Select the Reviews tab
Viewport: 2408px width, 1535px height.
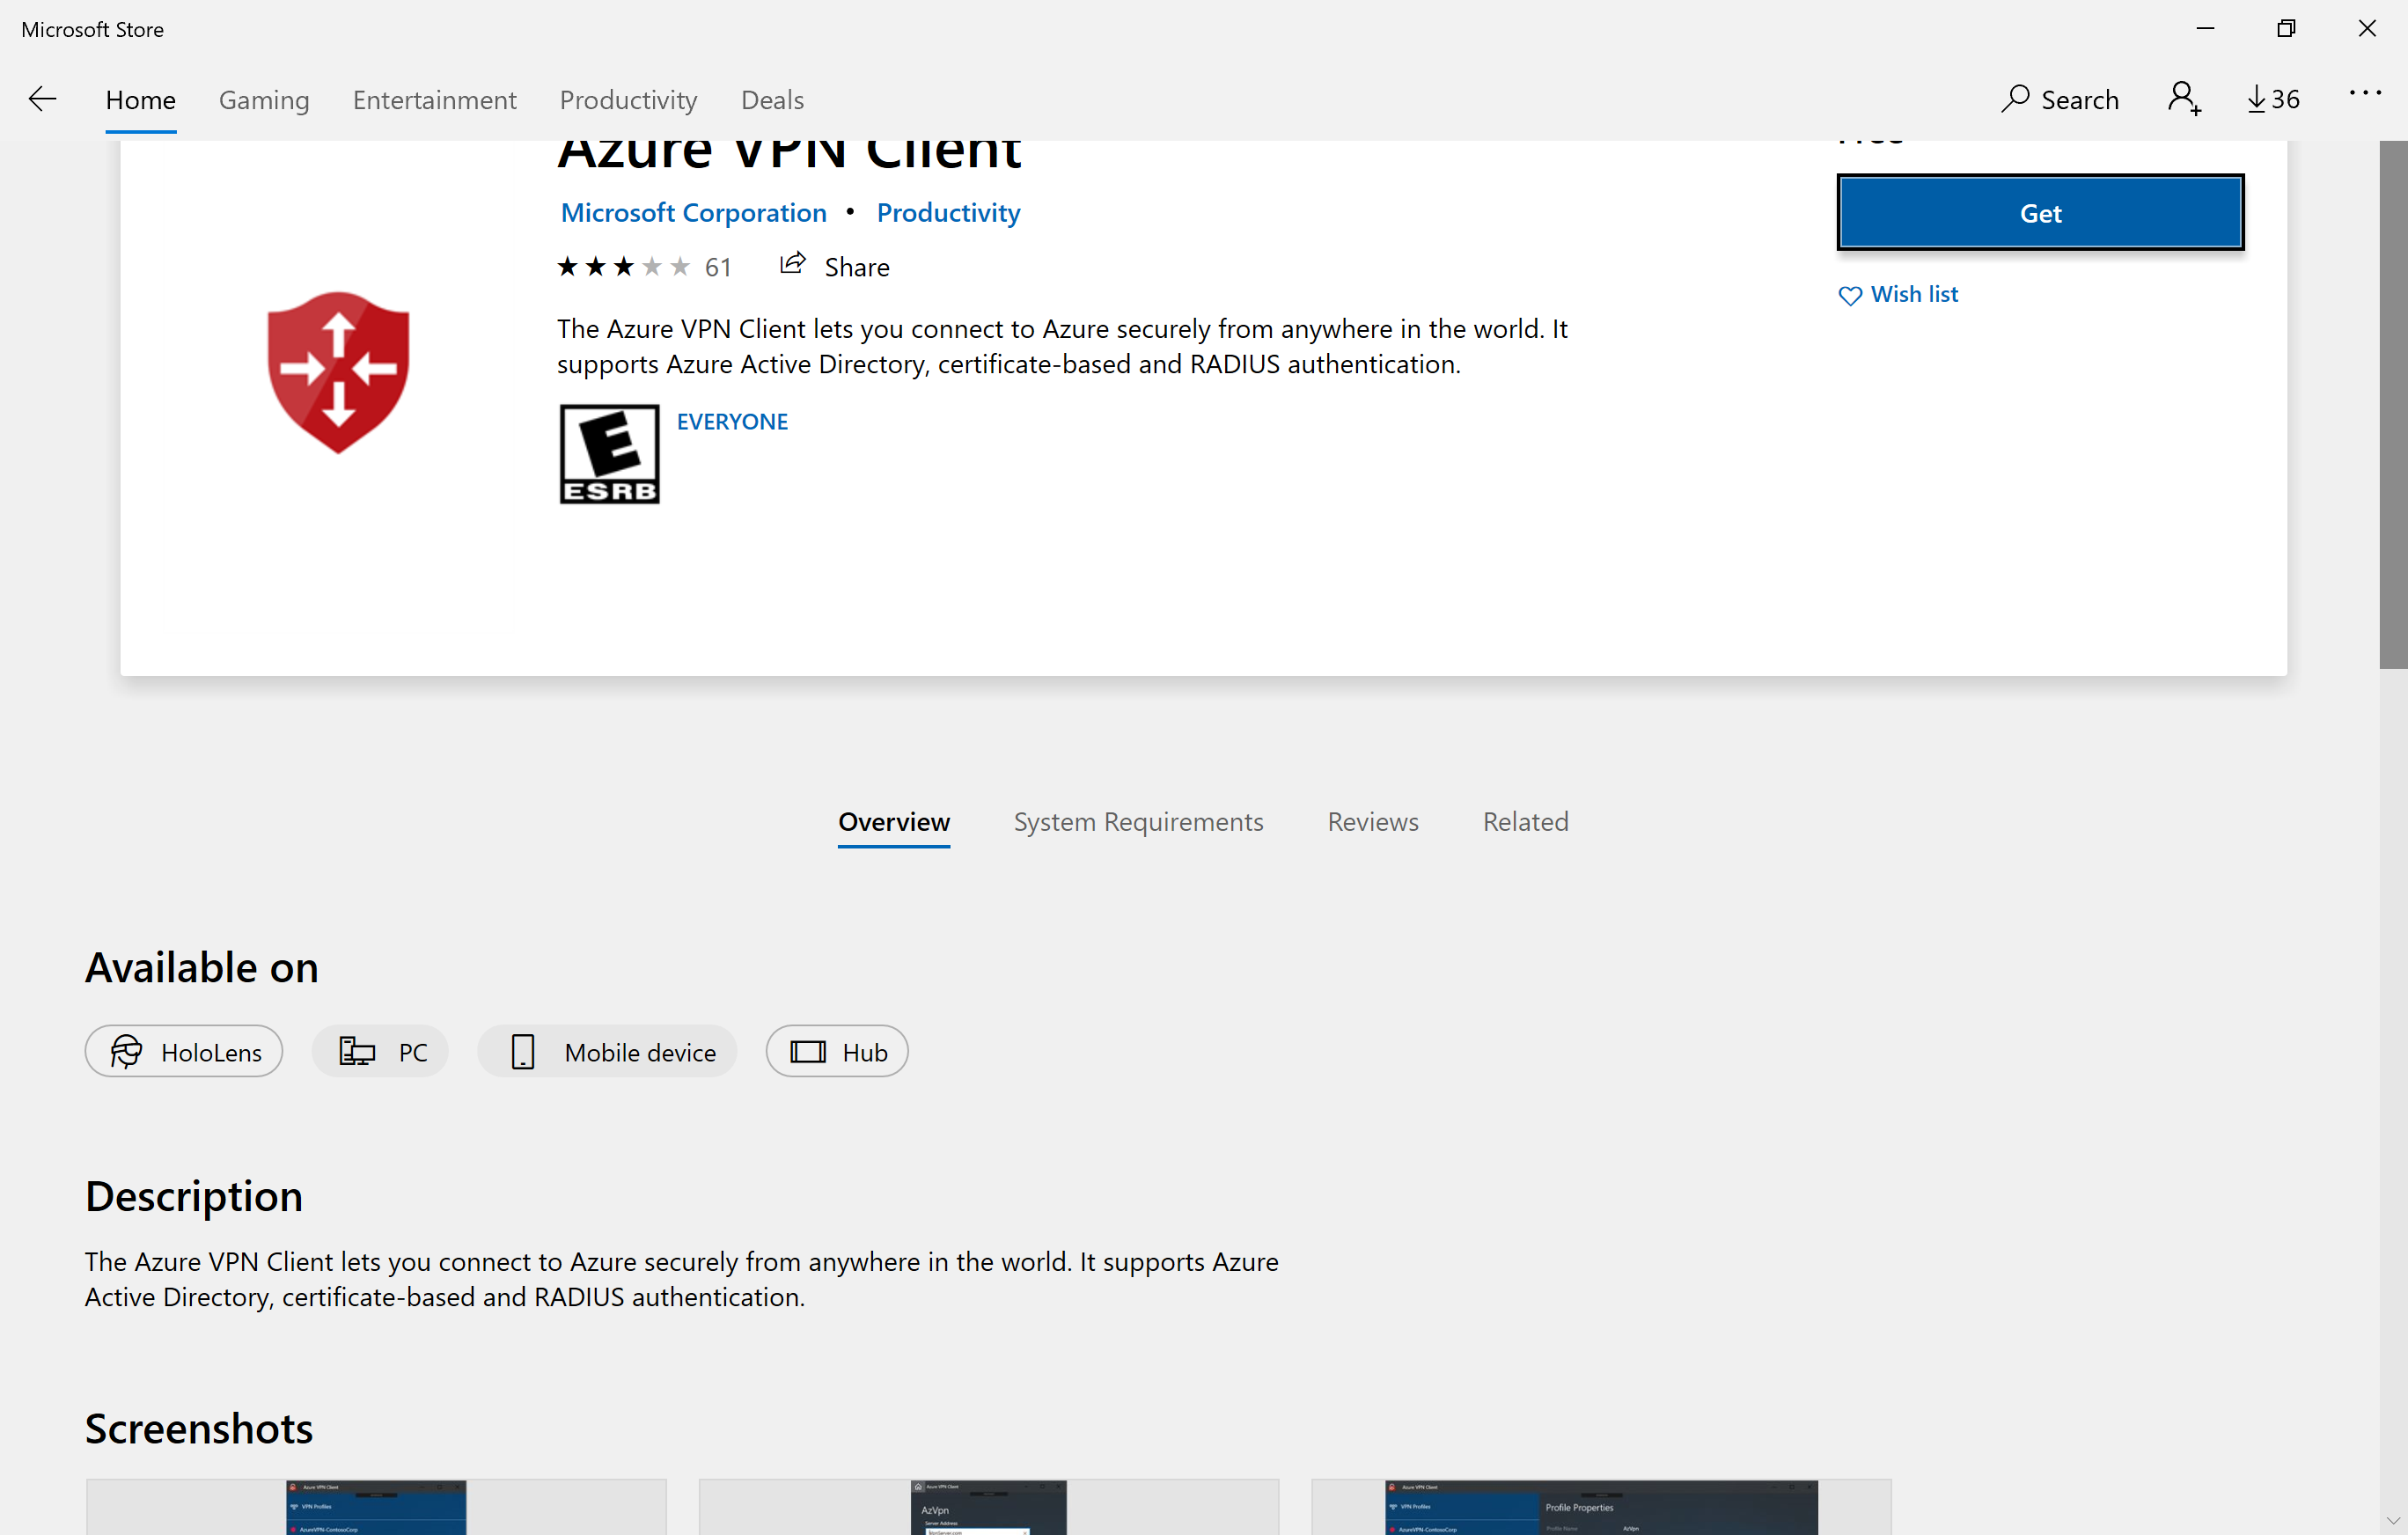coord(1373,821)
